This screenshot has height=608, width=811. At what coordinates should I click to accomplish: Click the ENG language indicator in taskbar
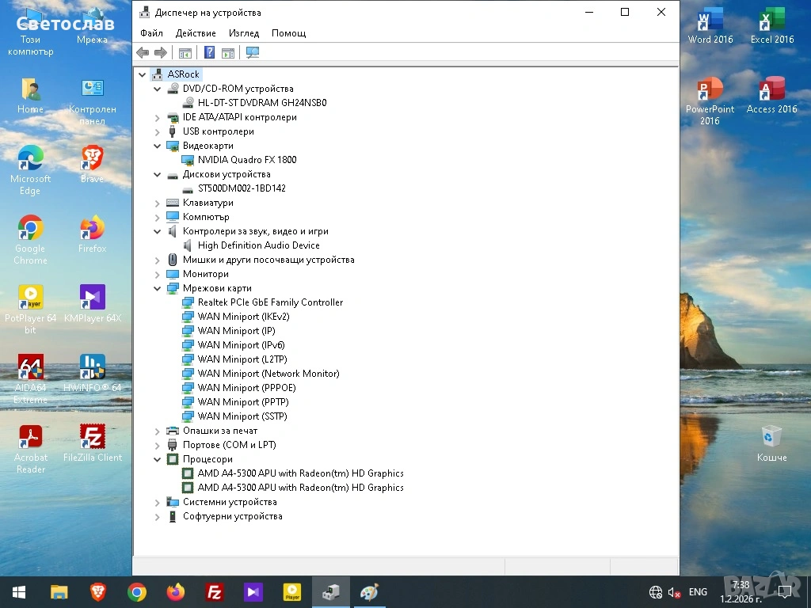tap(698, 592)
